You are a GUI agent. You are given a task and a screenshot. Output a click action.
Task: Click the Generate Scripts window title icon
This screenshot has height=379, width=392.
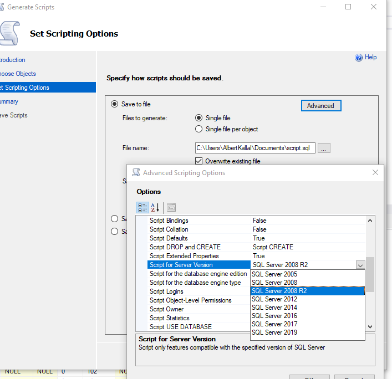coord(2,7)
